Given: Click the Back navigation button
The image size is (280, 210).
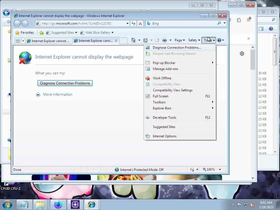Looking at the screenshot, I should (x=17, y=24).
